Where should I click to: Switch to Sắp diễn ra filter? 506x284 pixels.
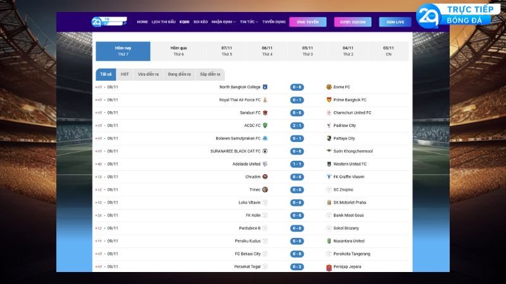[210, 74]
